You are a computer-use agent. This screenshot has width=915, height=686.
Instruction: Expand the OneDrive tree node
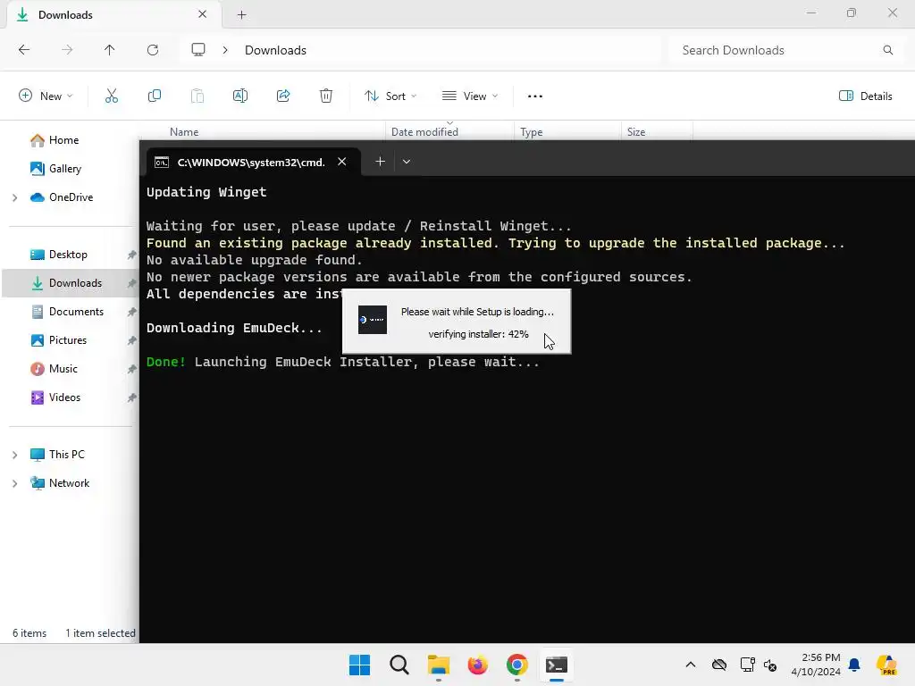(14, 197)
